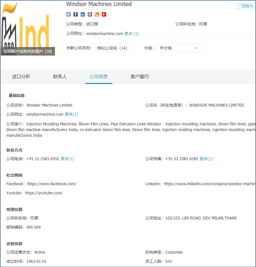Open 相似公司名 (14) button
Viewport: 256px width, 267px height.
tap(113, 48)
